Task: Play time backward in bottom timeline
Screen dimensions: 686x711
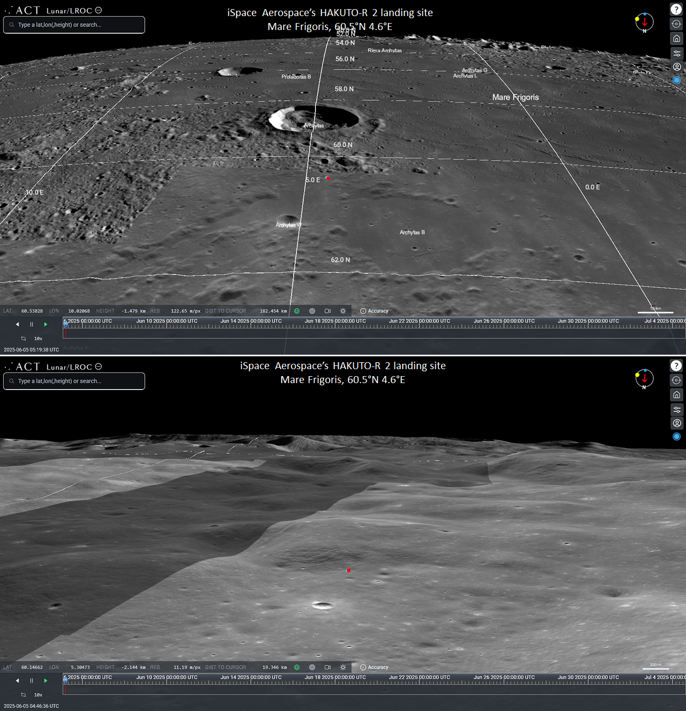Action: 17,680
